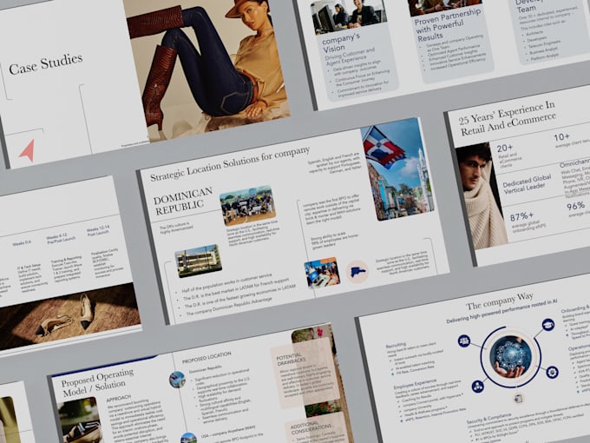The height and width of the screenshot is (443, 590).
Task: Select 'The company Way' slide title
Action: 499,301
